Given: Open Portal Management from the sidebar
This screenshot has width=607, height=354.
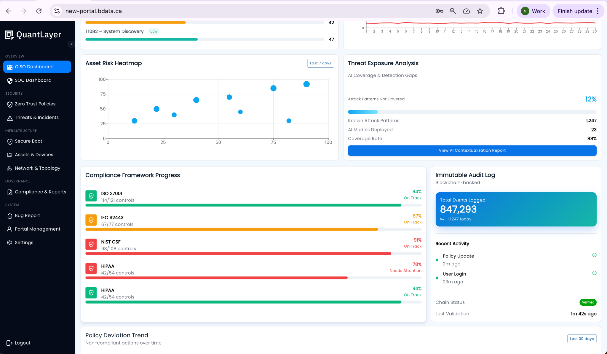Looking at the screenshot, I should tap(37, 229).
